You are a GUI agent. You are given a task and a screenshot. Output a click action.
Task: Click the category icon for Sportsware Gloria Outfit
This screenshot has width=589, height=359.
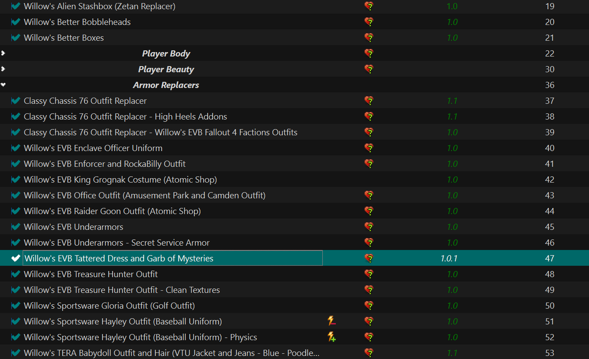pos(369,306)
